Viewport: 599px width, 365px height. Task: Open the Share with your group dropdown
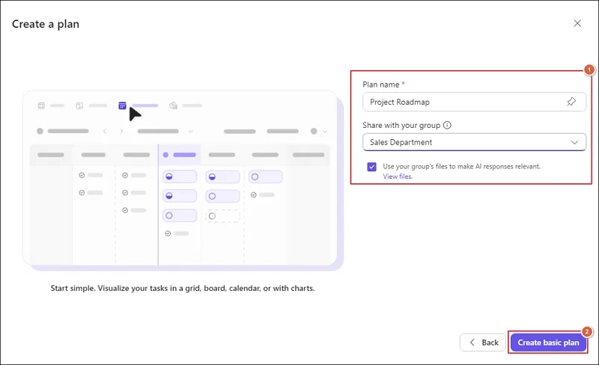pos(474,142)
